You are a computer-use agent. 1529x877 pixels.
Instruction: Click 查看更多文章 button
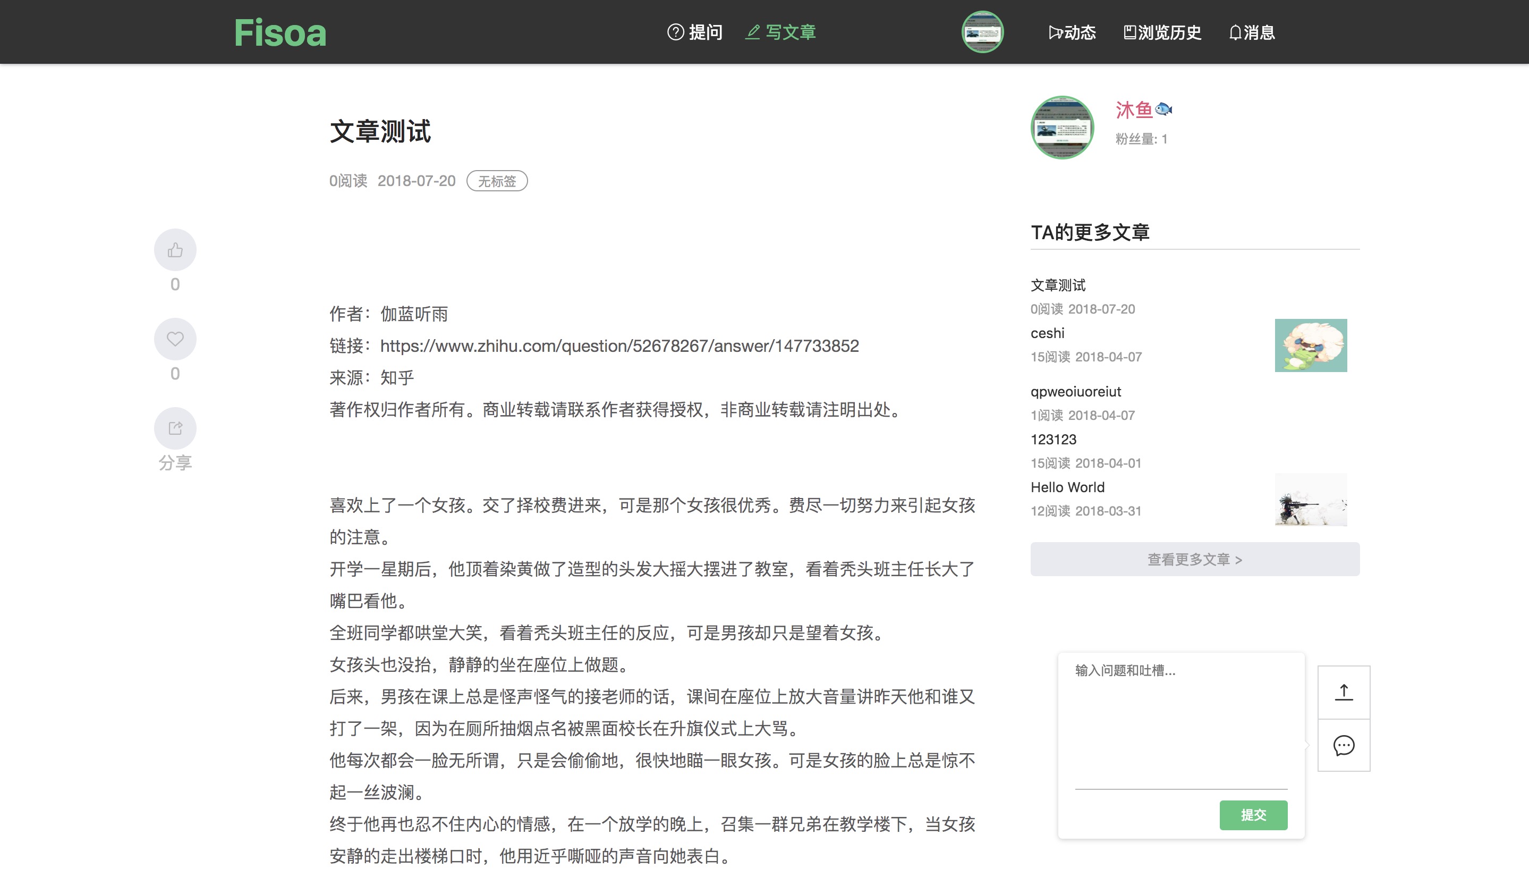1194,559
